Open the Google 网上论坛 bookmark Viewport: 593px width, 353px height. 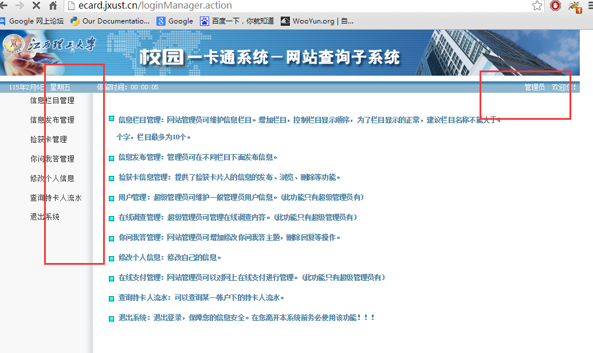[32, 21]
